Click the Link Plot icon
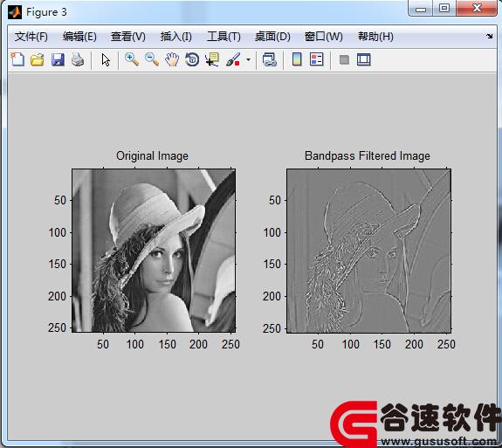This screenshot has height=448, width=502. pos(269,59)
